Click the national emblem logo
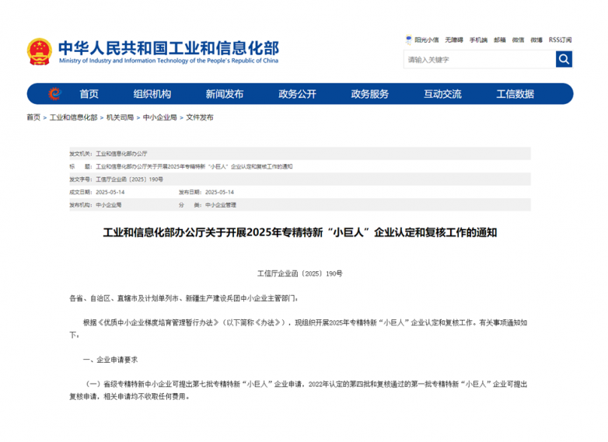 pyautogui.click(x=39, y=51)
